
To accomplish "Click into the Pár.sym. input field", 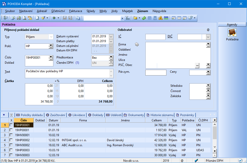I will pos(156,72).
